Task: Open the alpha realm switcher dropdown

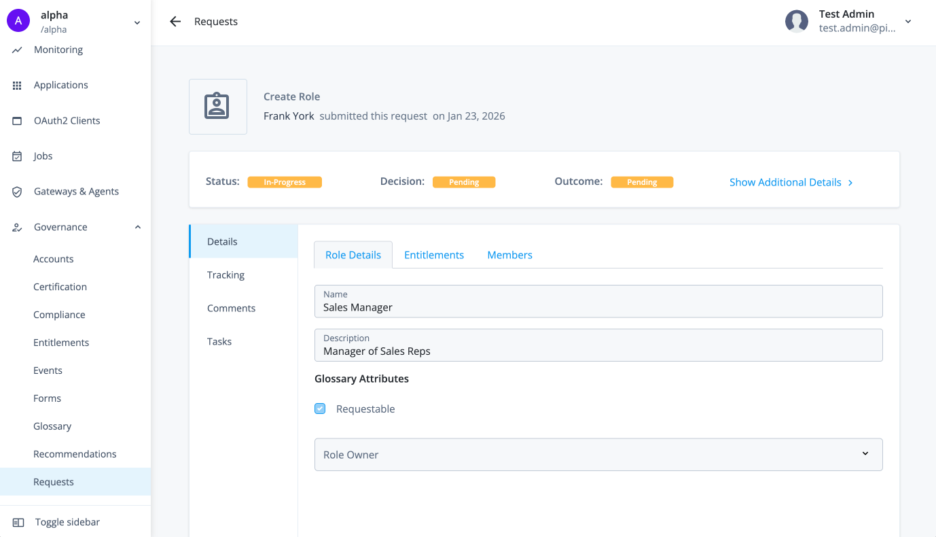Action: 137,22
